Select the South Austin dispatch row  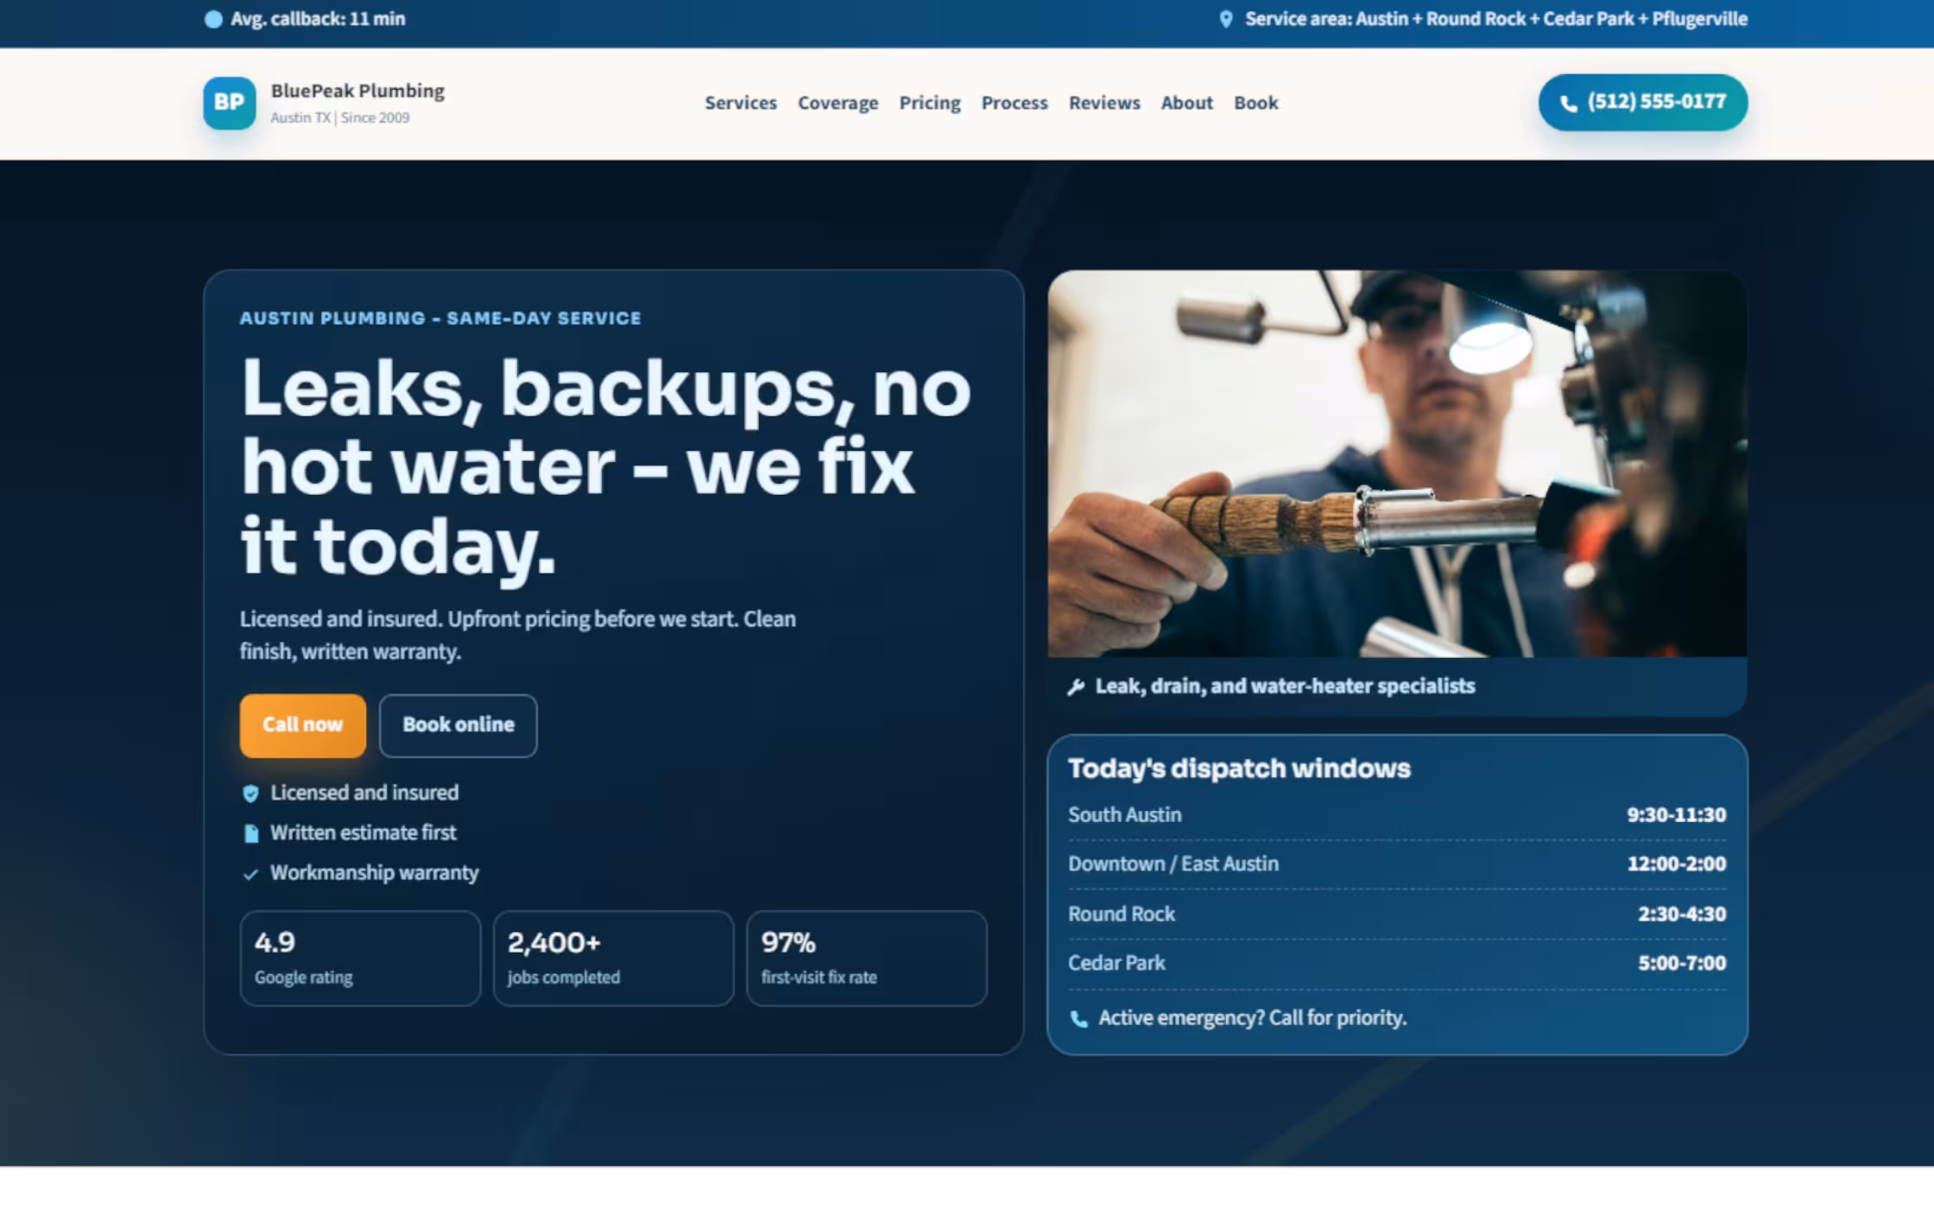(1397, 815)
